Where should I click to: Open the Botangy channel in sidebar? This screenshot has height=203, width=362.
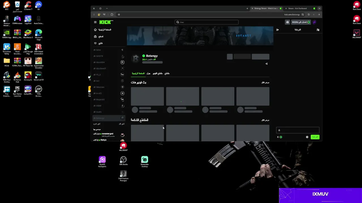[109, 118]
